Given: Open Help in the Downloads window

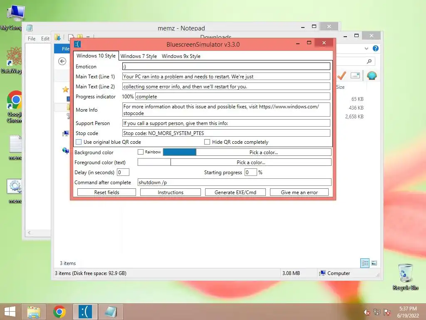Looking at the screenshot, I should (376, 48).
